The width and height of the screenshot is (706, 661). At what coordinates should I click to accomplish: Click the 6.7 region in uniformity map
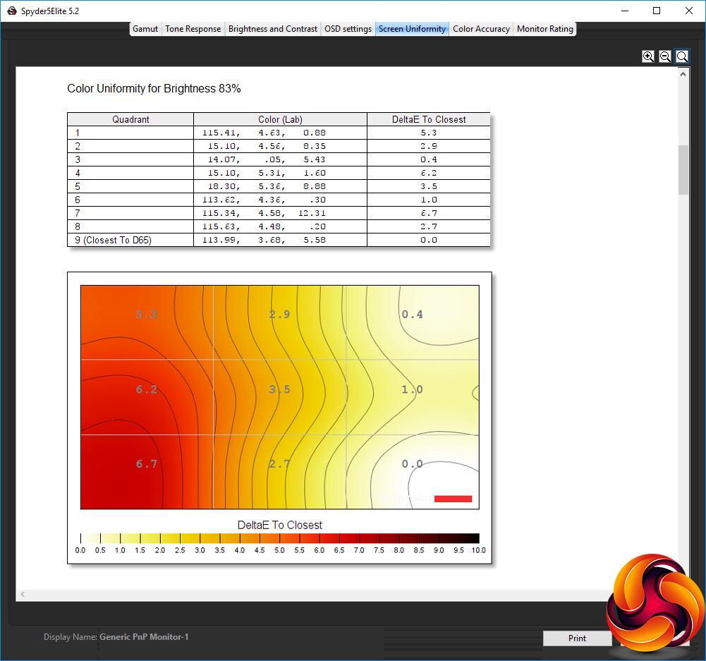[x=147, y=463]
